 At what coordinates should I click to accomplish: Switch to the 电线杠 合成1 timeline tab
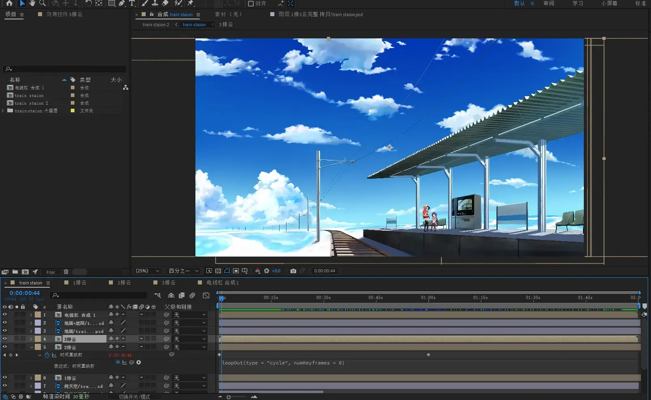tap(223, 283)
